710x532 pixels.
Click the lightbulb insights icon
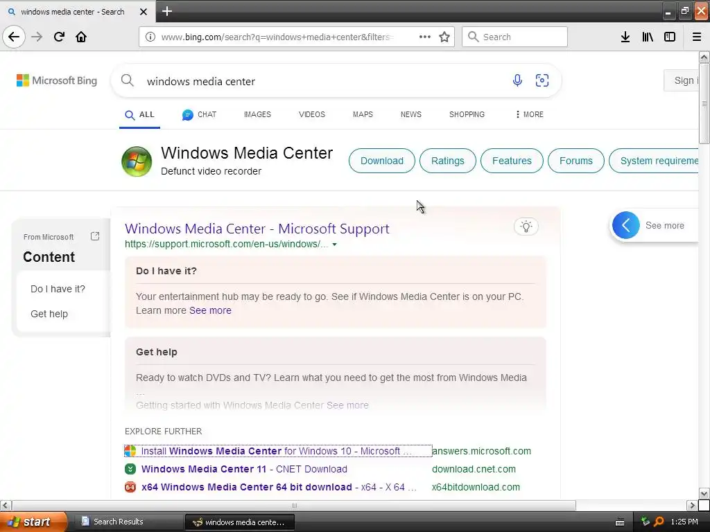pyautogui.click(x=526, y=227)
